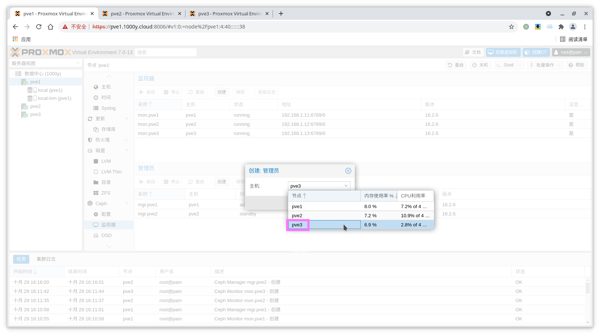Screen dimensions: 600x335
Task: Select pve1 from the node list
Action: [x=297, y=207]
